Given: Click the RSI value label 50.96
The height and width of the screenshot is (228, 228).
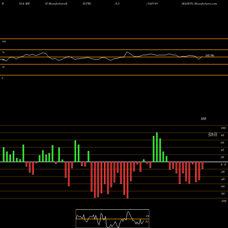Looking at the screenshot, I should click(210, 56).
